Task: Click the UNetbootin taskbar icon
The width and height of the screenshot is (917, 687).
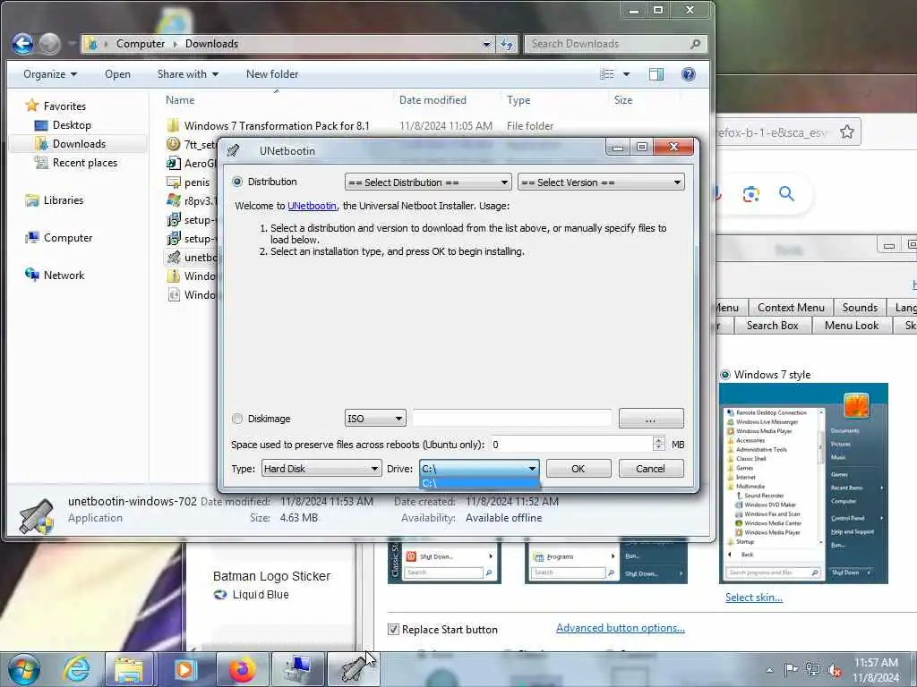Action: click(x=353, y=669)
